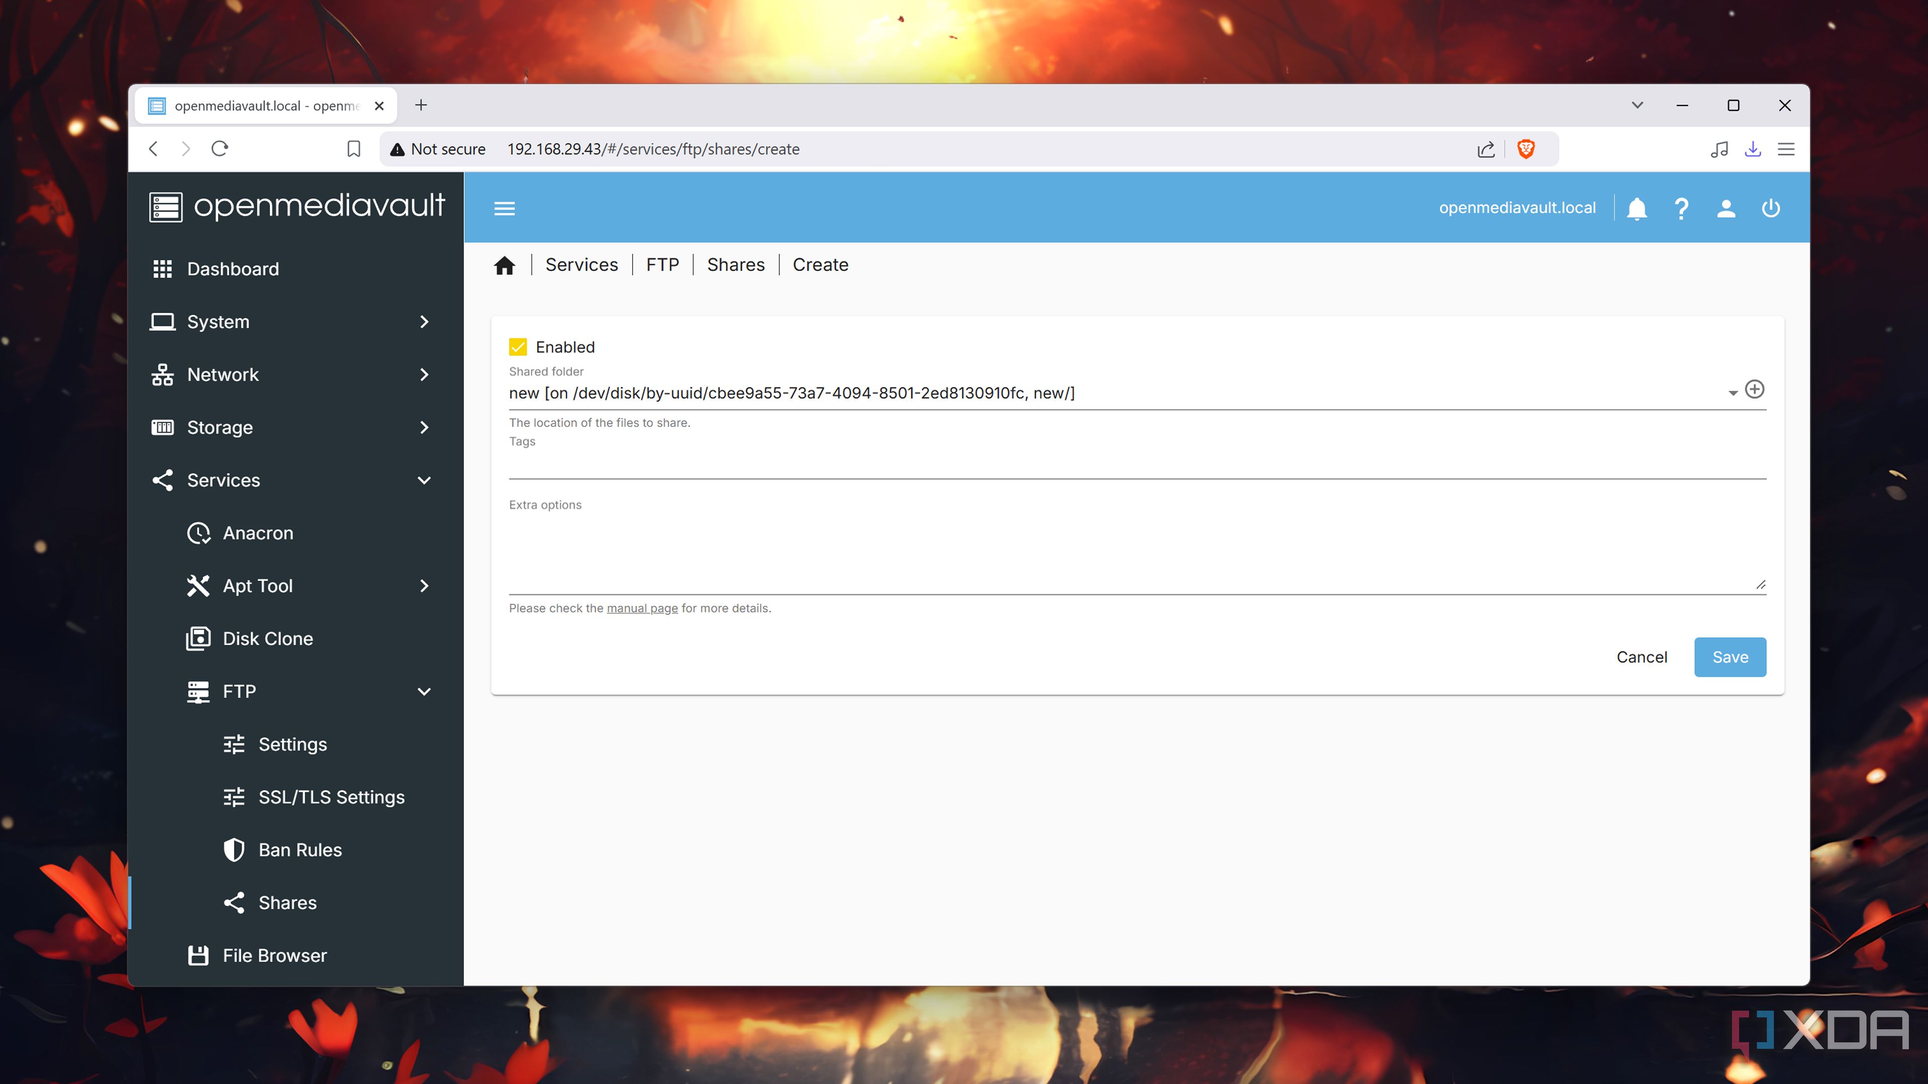Open the browser media playlist icon
Image resolution: width=1928 pixels, height=1084 pixels.
pyautogui.click(x=1719, y=149)
